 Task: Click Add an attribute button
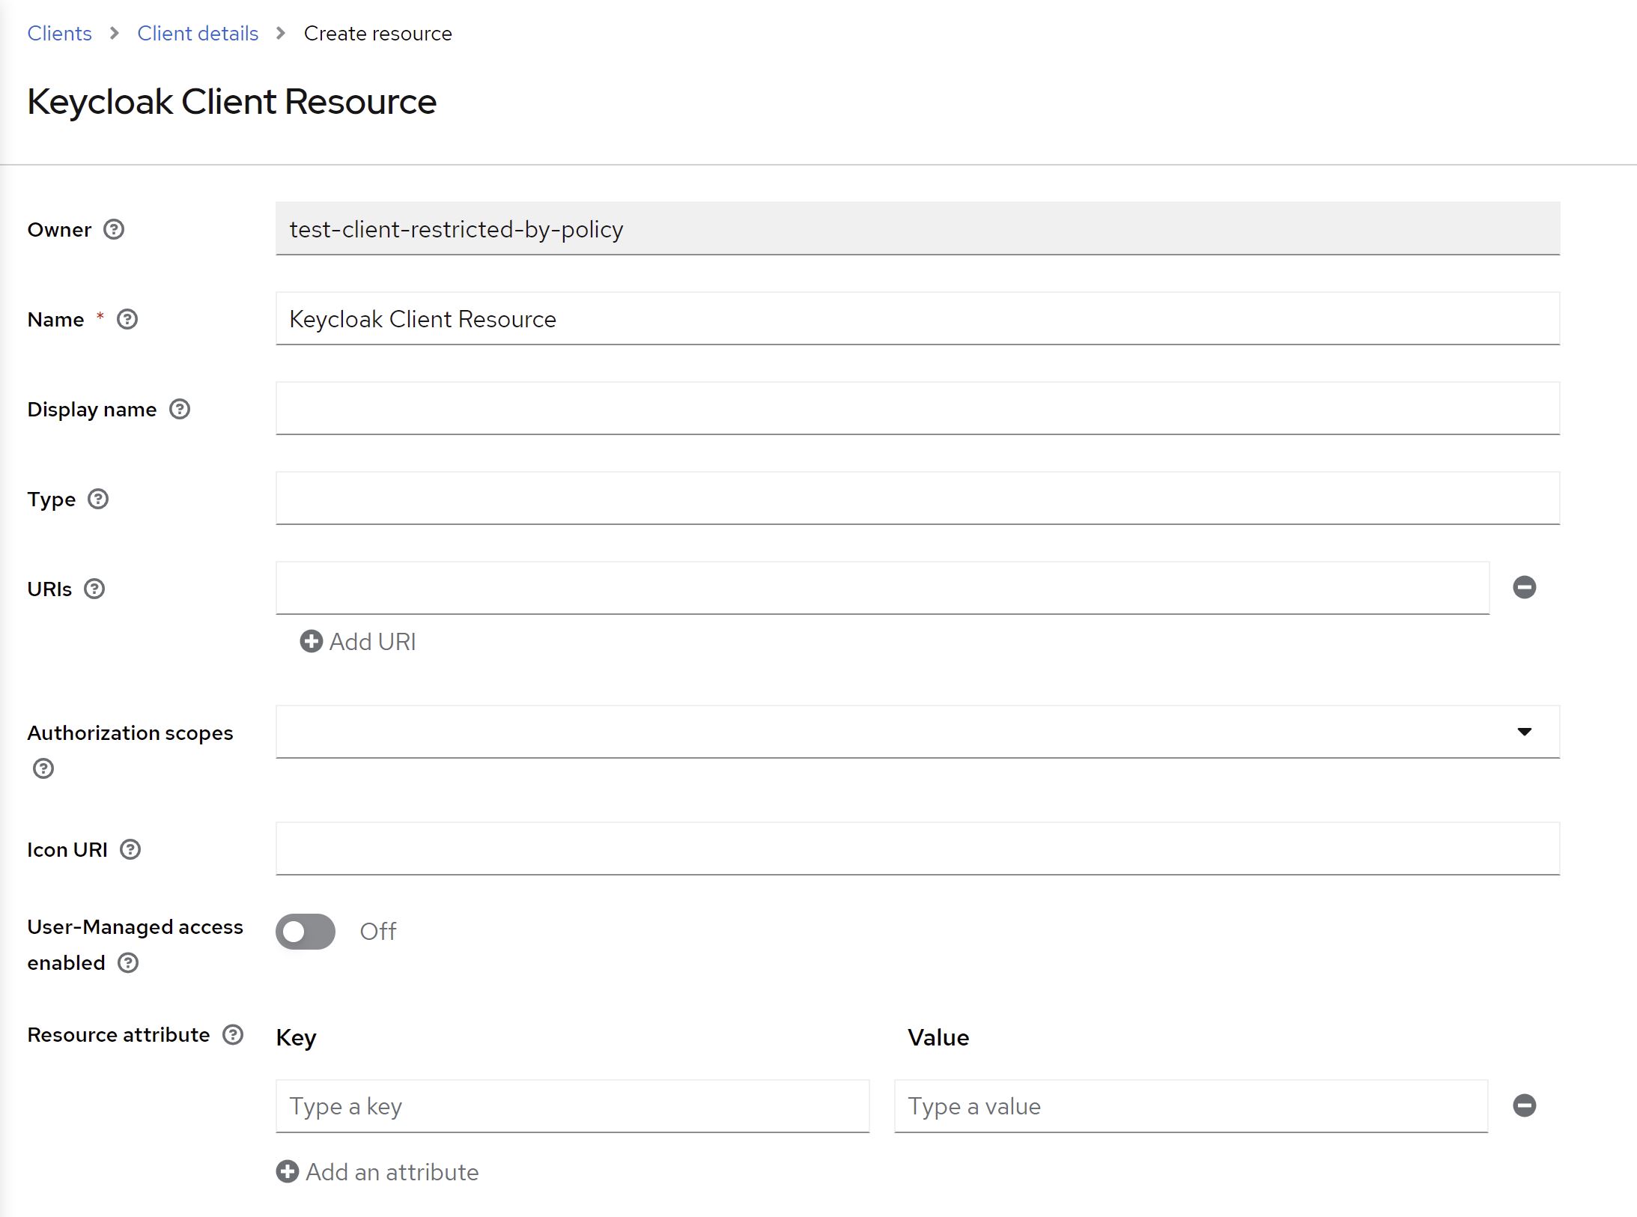coord(378,1172)
